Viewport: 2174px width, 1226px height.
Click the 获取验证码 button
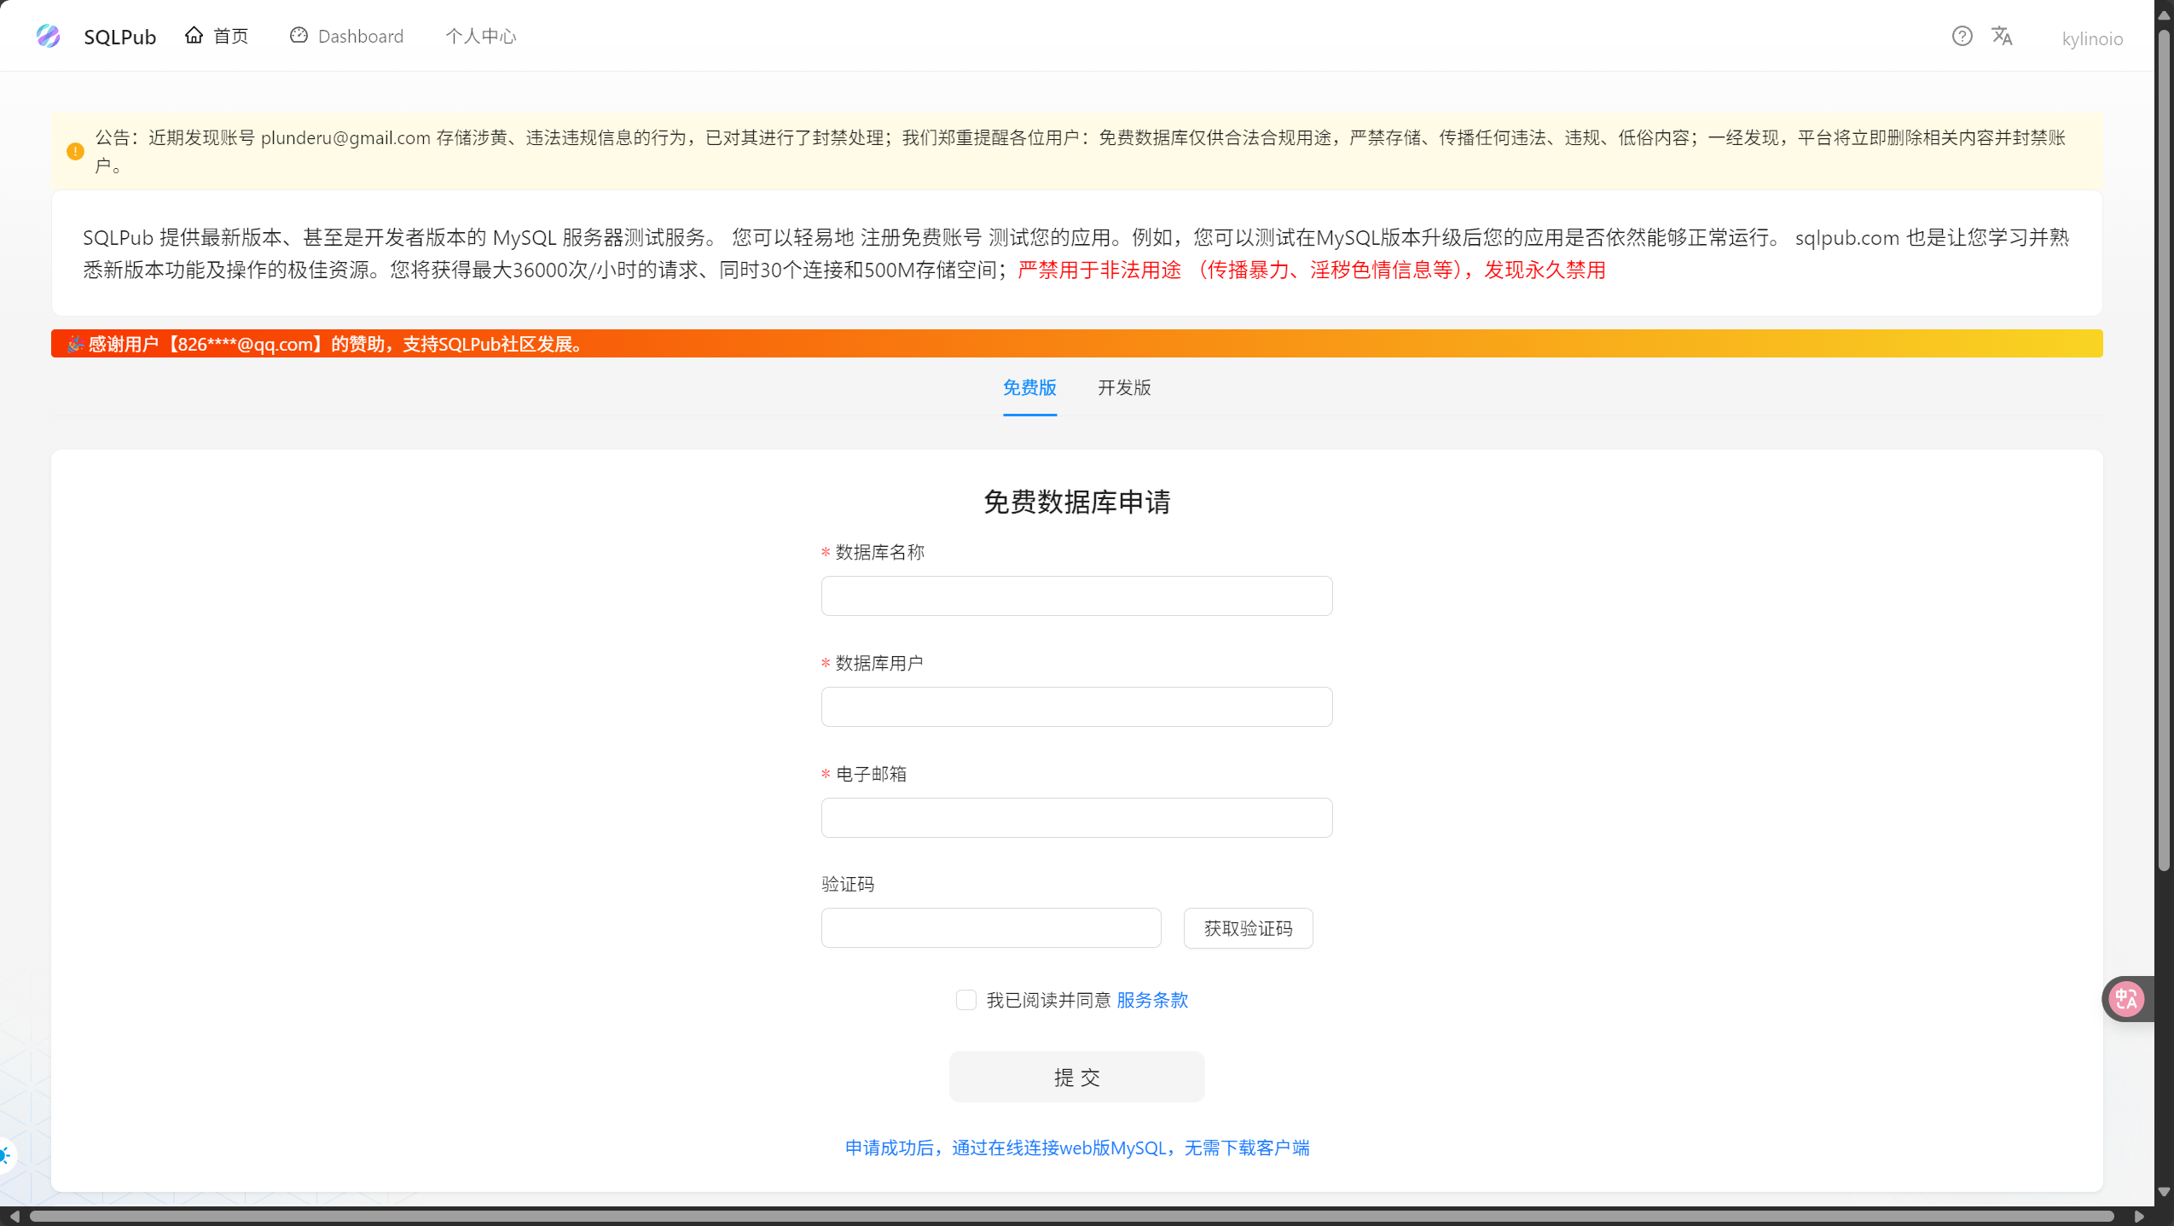(1248, 927)
